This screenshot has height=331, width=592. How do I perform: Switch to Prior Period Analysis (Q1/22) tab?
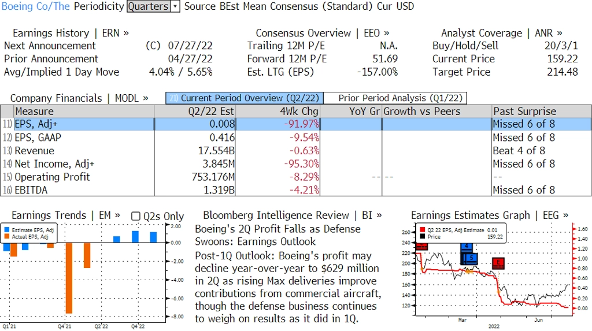[395, 98]
